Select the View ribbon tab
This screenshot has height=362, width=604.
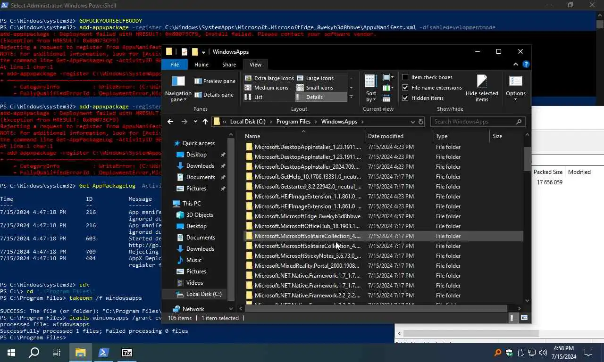255,65
